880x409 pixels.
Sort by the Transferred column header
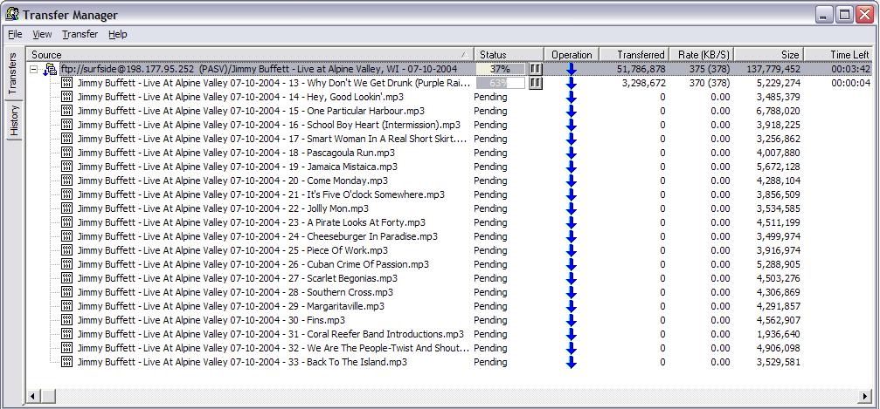coord(634,54)
